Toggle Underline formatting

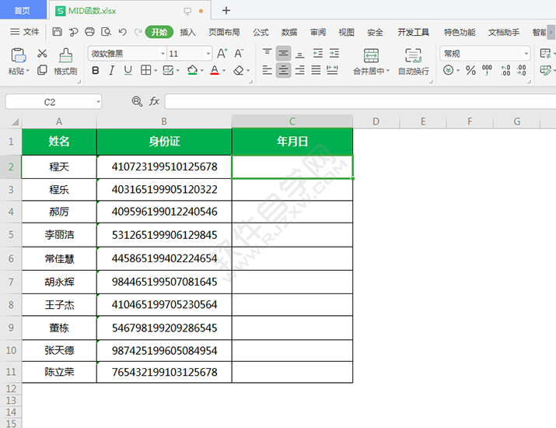click(128, 71)
